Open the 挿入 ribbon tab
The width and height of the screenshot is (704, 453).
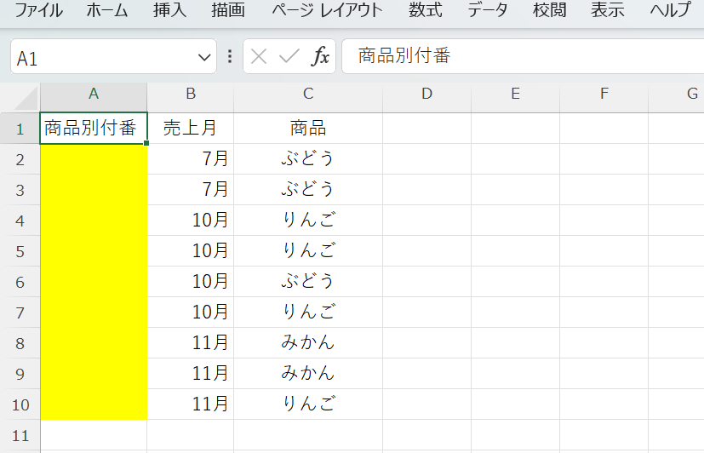[169, 11]
